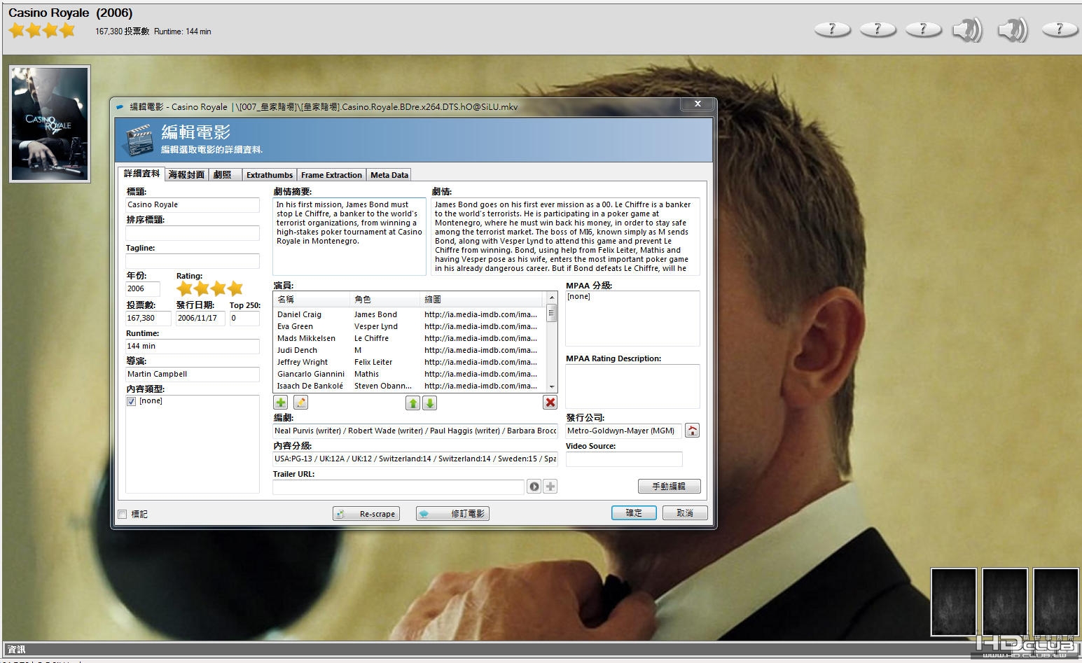
Task: Open the 海報封面 tab
Action: 186,175
